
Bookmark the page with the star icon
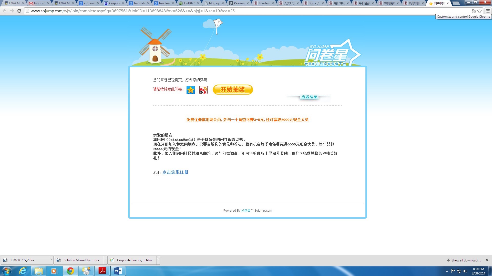pyautogui.click(x=480, y=11)
